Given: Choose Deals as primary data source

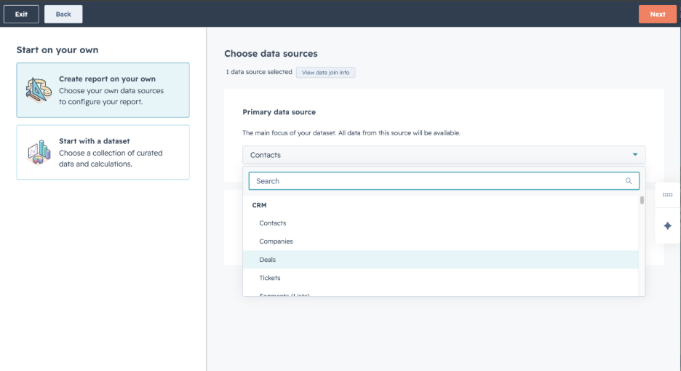Looking at the screenshot, I should pyautogui.click(x=440, y=260).
